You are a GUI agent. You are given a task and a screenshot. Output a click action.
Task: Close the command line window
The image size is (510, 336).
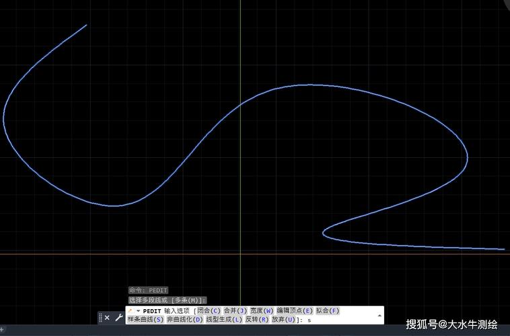tap(108, 317)
